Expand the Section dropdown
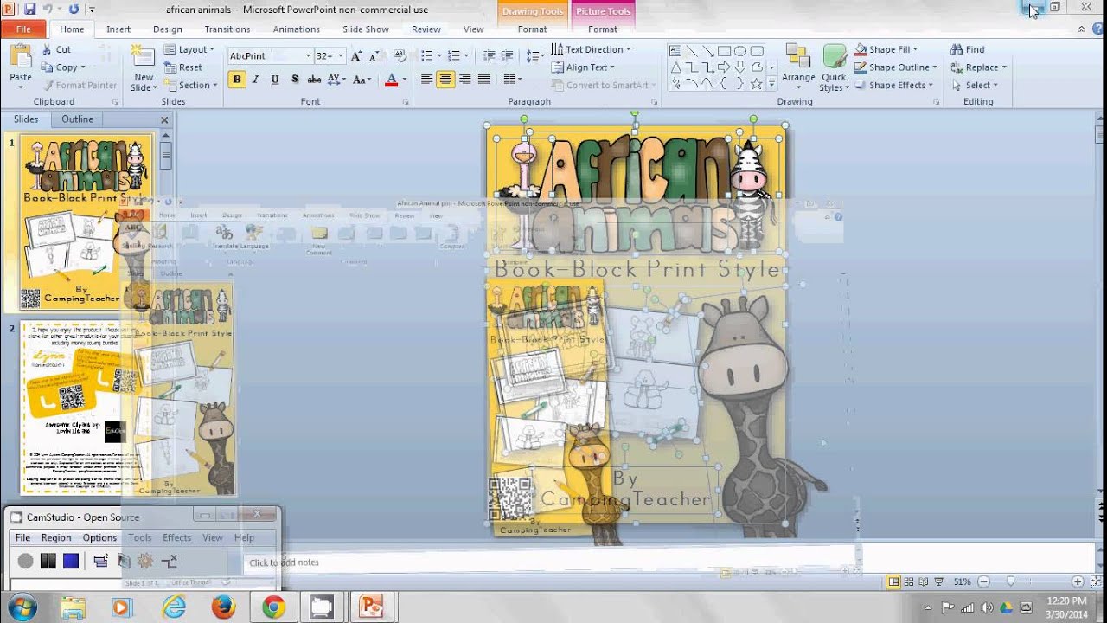1107x623 pixels. (189, 86)
